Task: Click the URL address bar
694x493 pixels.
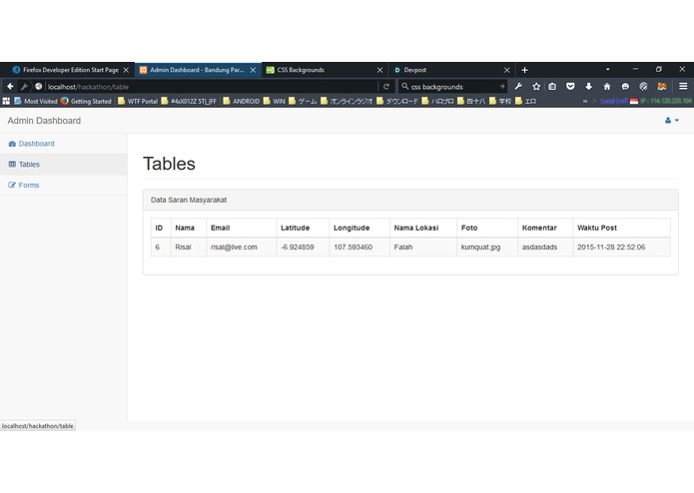Action: click(211, 87)
